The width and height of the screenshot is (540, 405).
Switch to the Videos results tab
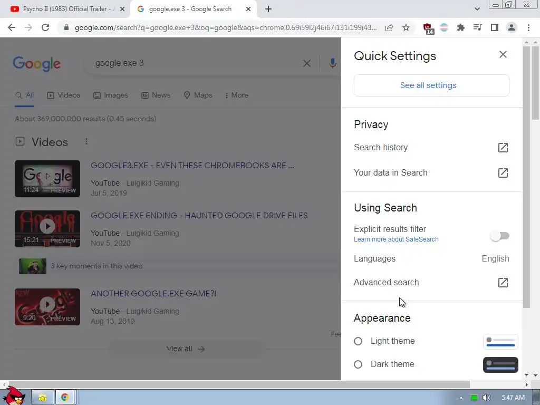point(64,95)
